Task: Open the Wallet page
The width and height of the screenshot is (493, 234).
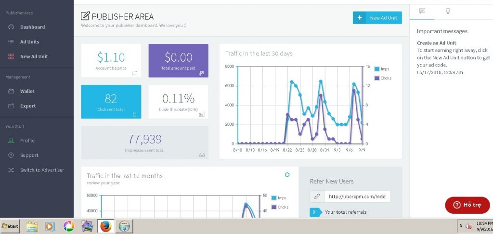Action: pyautogui.click(x=27, y=91)
